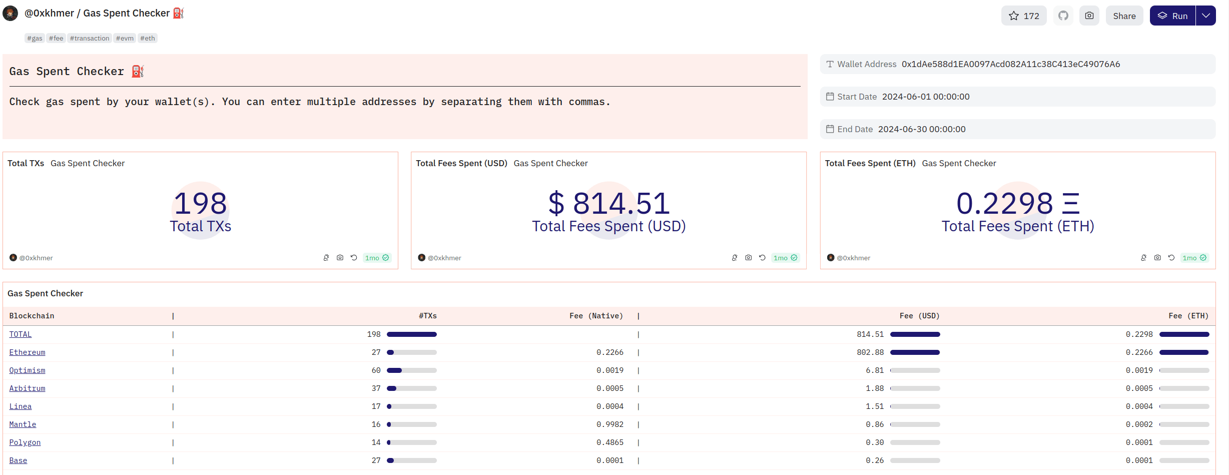1229x475 pixels.
Task: Select the #gas tag
Action: click(x=35, y=38)
